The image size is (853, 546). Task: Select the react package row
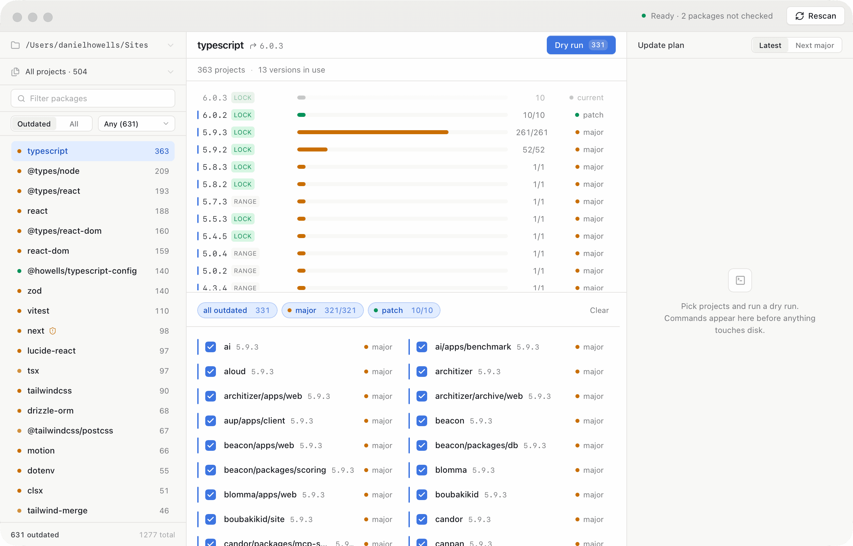[93, 211]
